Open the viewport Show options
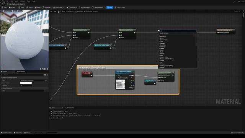Viewport: 245px width, 138px height. [20, 11]
